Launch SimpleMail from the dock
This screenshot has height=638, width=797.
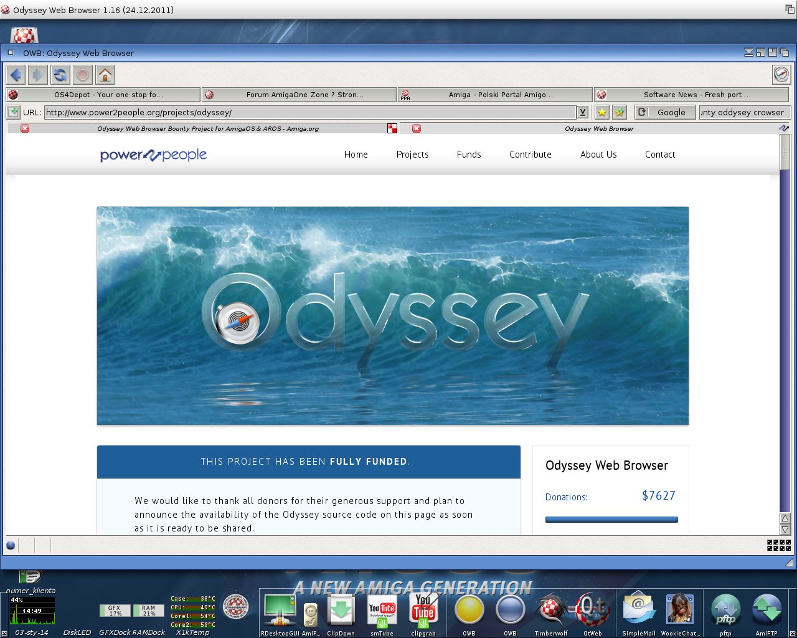tap(639, 614)
